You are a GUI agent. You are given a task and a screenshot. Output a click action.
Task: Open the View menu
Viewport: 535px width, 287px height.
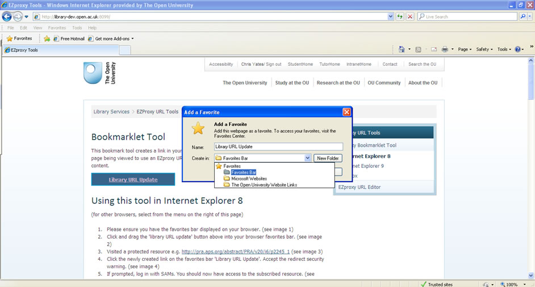tap(37, 28)
